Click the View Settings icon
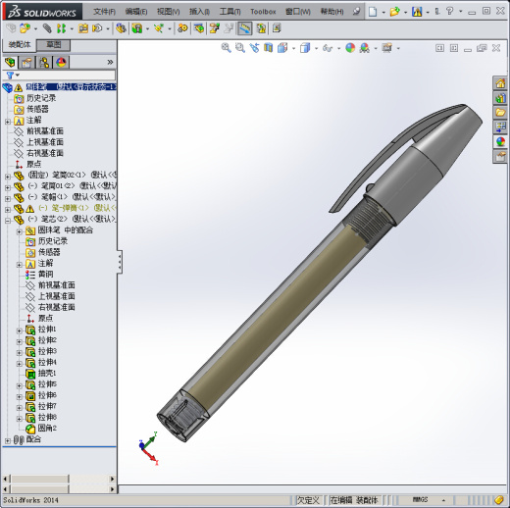 (x=386, y=48)
